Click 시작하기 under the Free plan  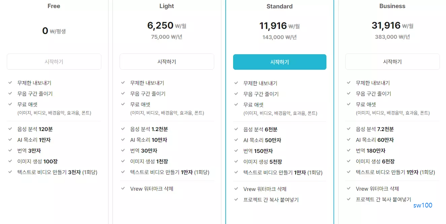click(54, 62)
